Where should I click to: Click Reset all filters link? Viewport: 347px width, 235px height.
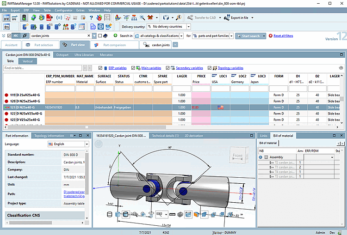coord(283,36)
